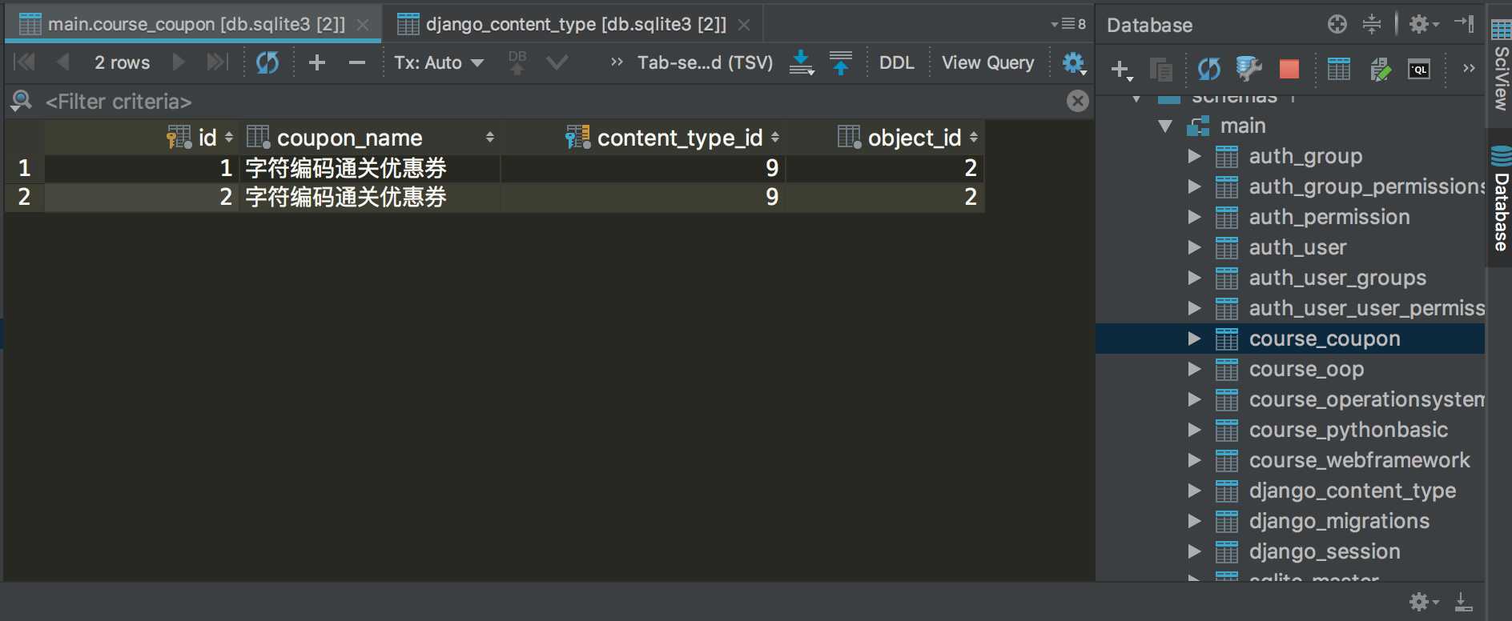Click the import data upload icon
This screenshot has width=1512, height=621.
coord(841,62)
